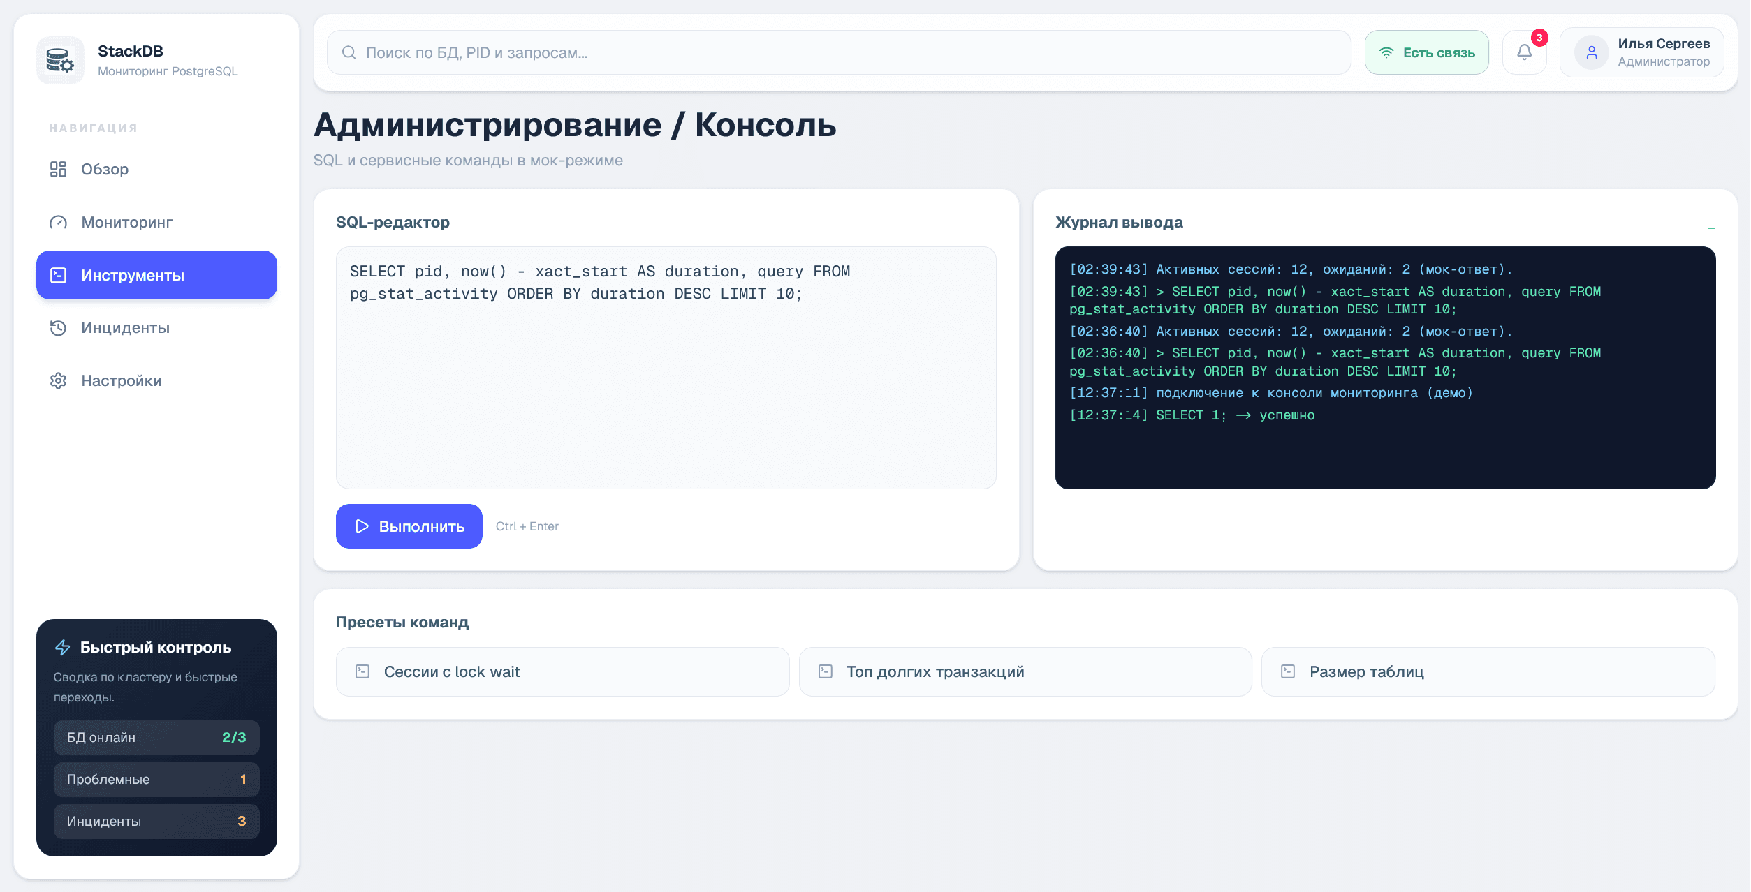Open Настройки via the gear icon

59,380
